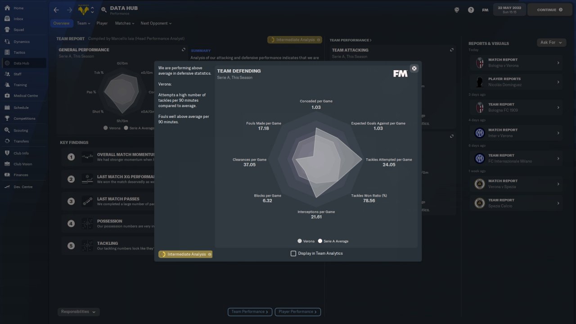Expand the FC Internazionale Milano report arrow
The width and height of the screenshot is (576, 324).
pos(558,158)
